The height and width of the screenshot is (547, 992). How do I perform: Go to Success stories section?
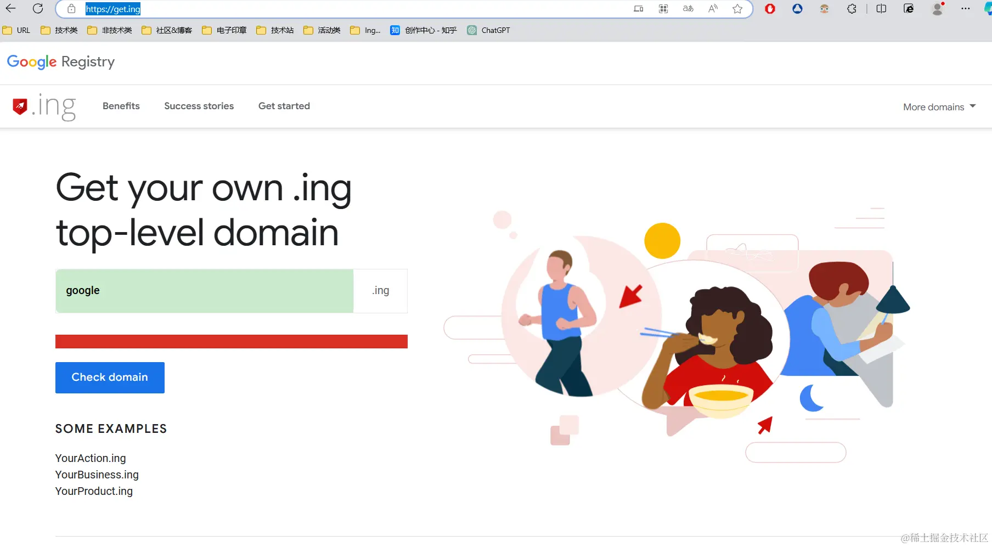(x=199, y=106)
